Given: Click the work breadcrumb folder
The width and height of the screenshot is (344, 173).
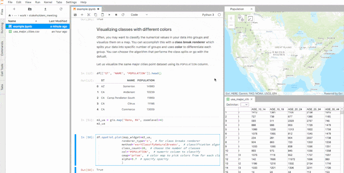Looking at the screenshot, I should pos(23,15).
